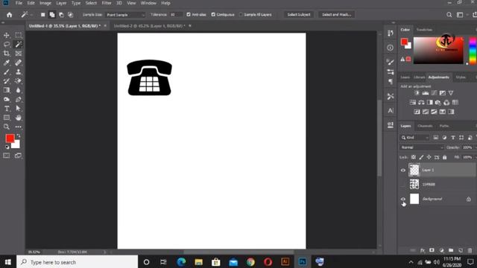The height and width of the screenshot is (268, 477).
Task: Open the File menu
Action: (19, 3)
